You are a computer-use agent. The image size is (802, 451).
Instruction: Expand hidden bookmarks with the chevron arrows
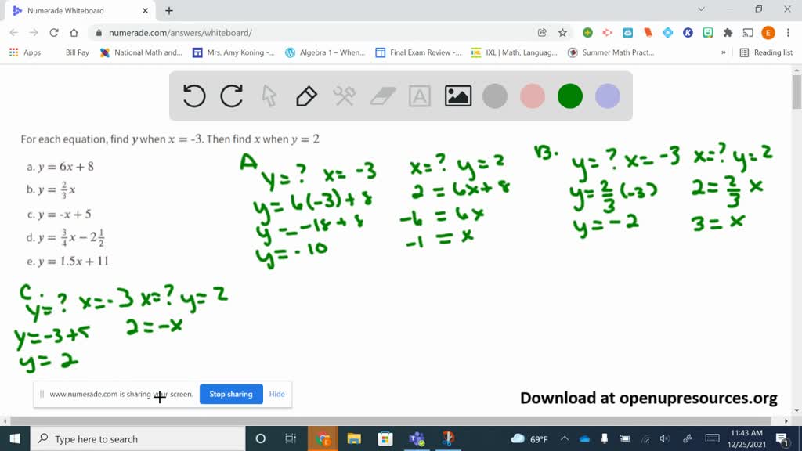[724, 52]
